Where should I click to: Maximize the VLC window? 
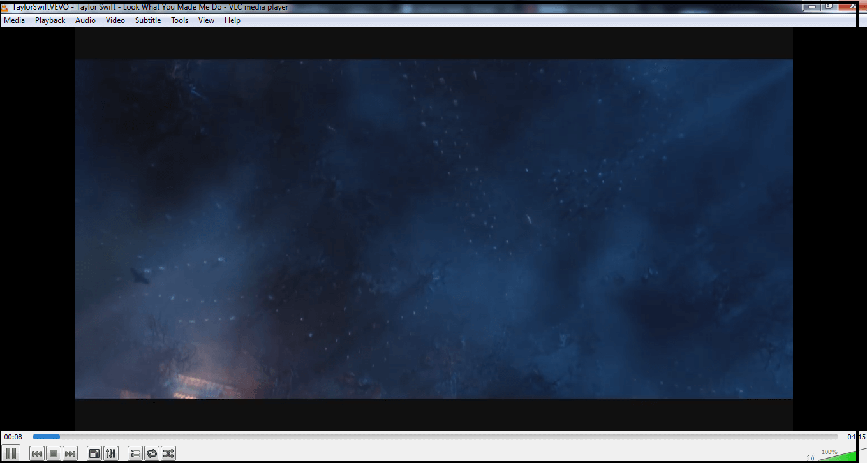pyautogui.click(x=829, y=6)
